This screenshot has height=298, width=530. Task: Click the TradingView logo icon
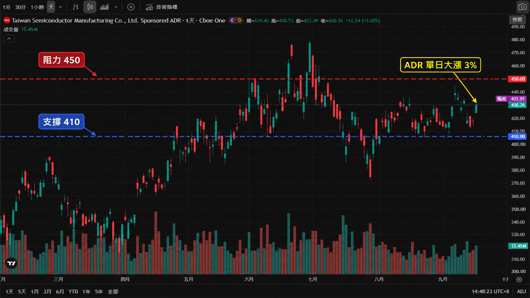[x=11, y=263]
